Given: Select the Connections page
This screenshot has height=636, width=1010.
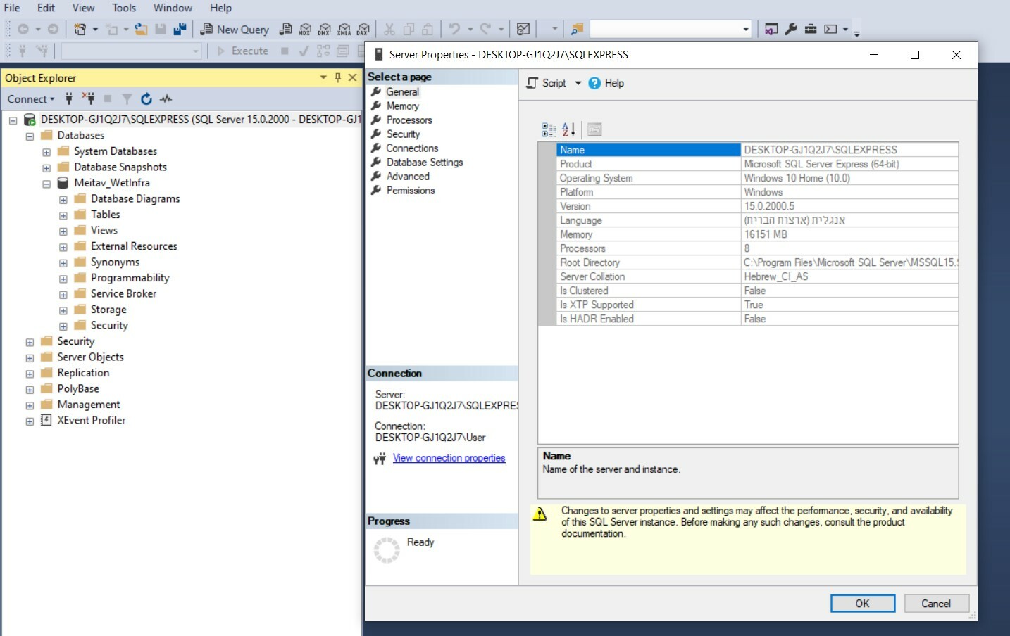Looking at the screenshot, I should (412, 148).
